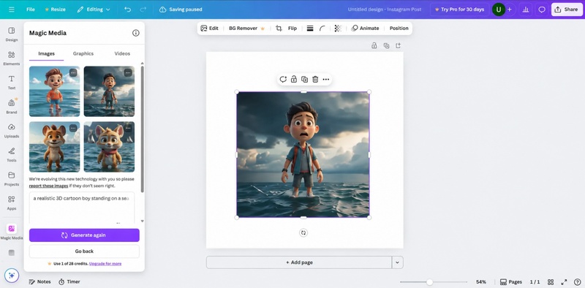Click Try Pro for 30 days
The width and height of the screenshot is (585, 288).
click(x=460, y=10)
